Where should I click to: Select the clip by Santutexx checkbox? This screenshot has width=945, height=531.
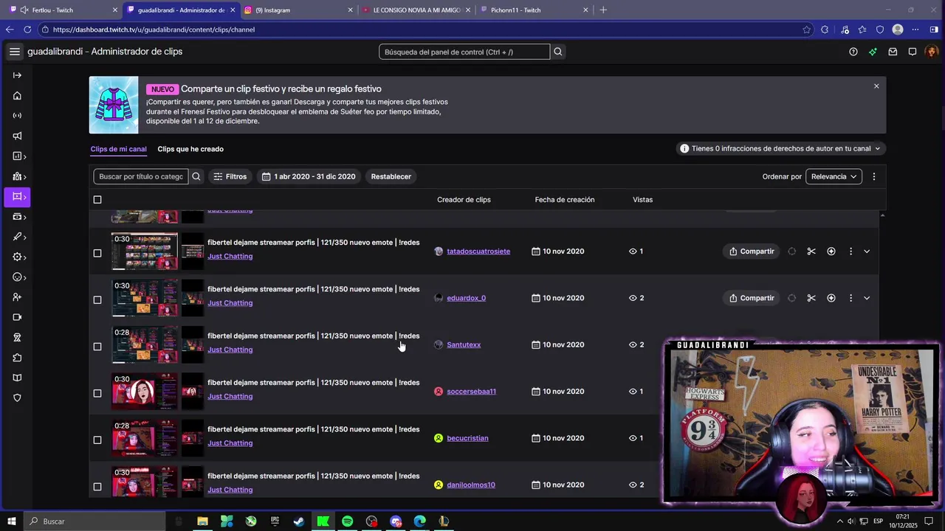tap(97, 347)
